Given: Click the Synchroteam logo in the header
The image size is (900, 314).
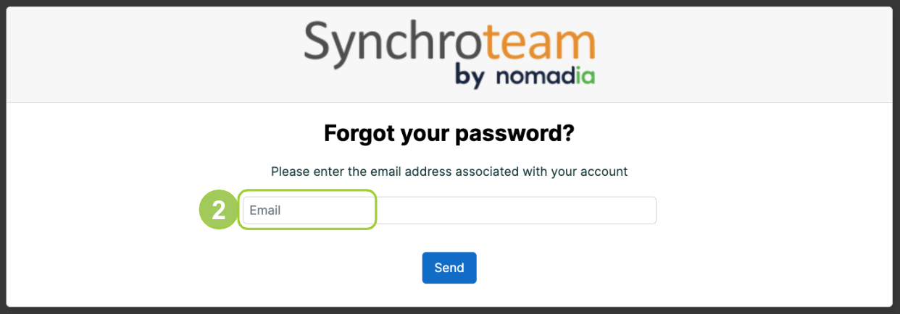Looking at the screenshot, I should pos(449,54).
